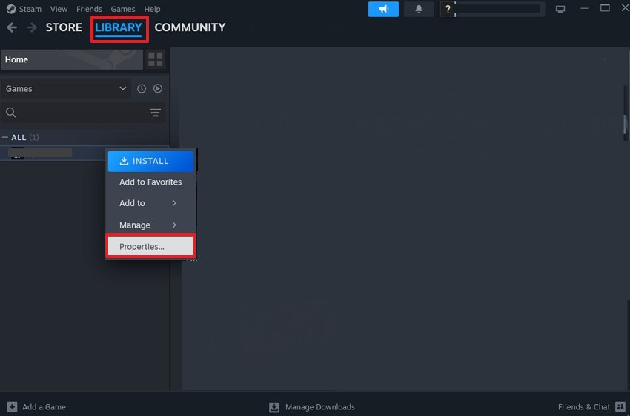The image size is (630, 416).
Task: Select the game entry under ALL
Action: 53,153
